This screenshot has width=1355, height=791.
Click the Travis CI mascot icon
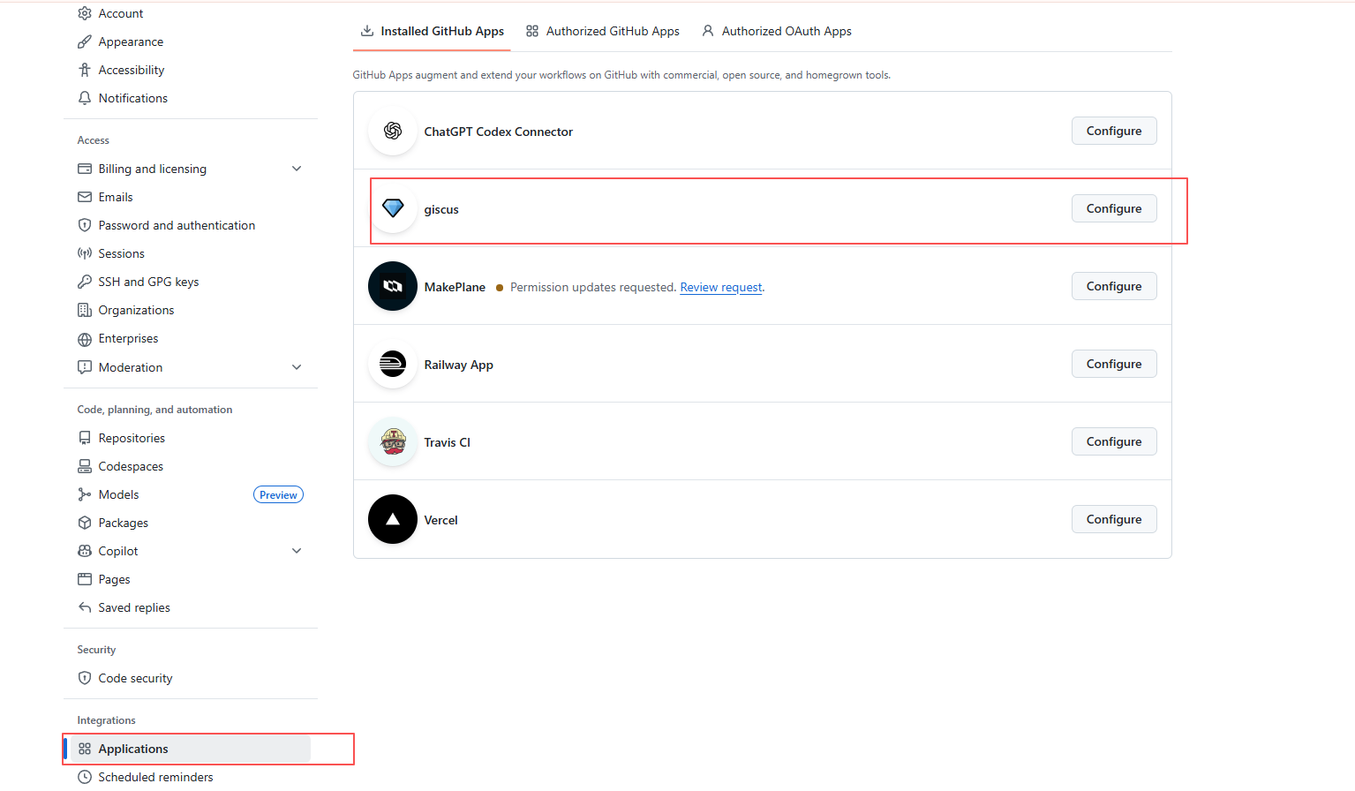pos(393,441)
